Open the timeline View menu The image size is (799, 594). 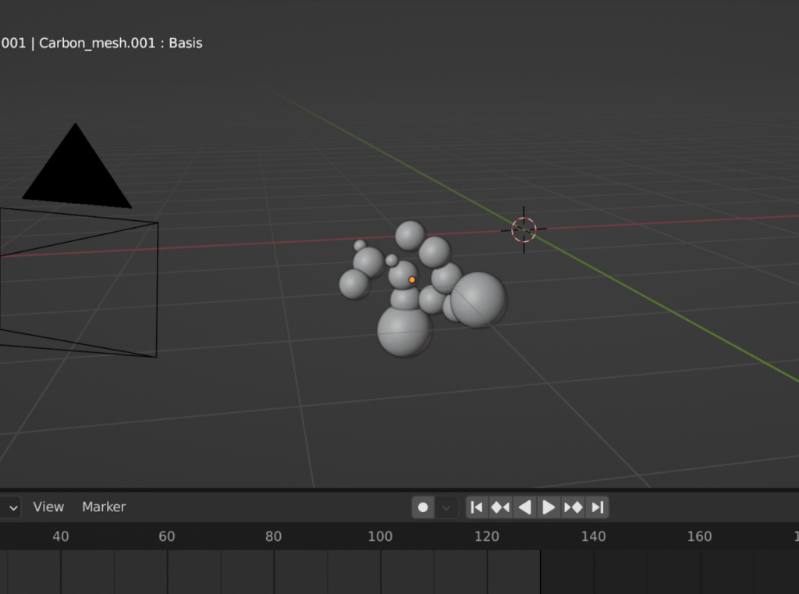(x=48, y=507)
